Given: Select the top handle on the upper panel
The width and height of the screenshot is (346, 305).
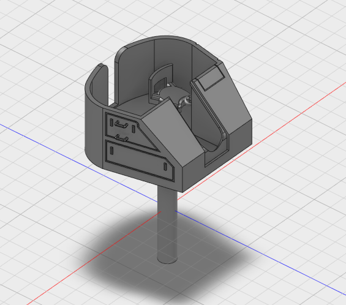Looking at the screenshot, I should [x=121, y=125].
